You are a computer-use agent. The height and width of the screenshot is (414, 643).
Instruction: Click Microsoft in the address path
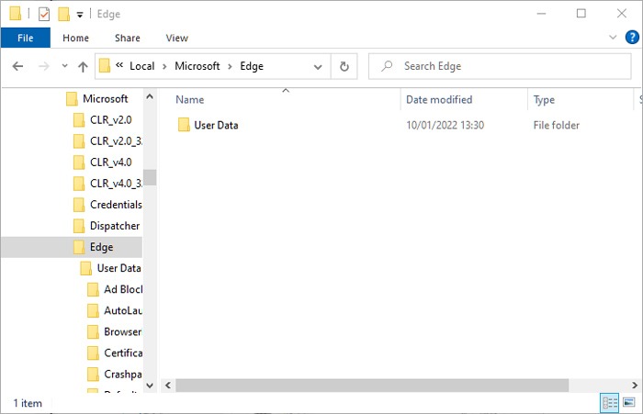tap(197, 66)
